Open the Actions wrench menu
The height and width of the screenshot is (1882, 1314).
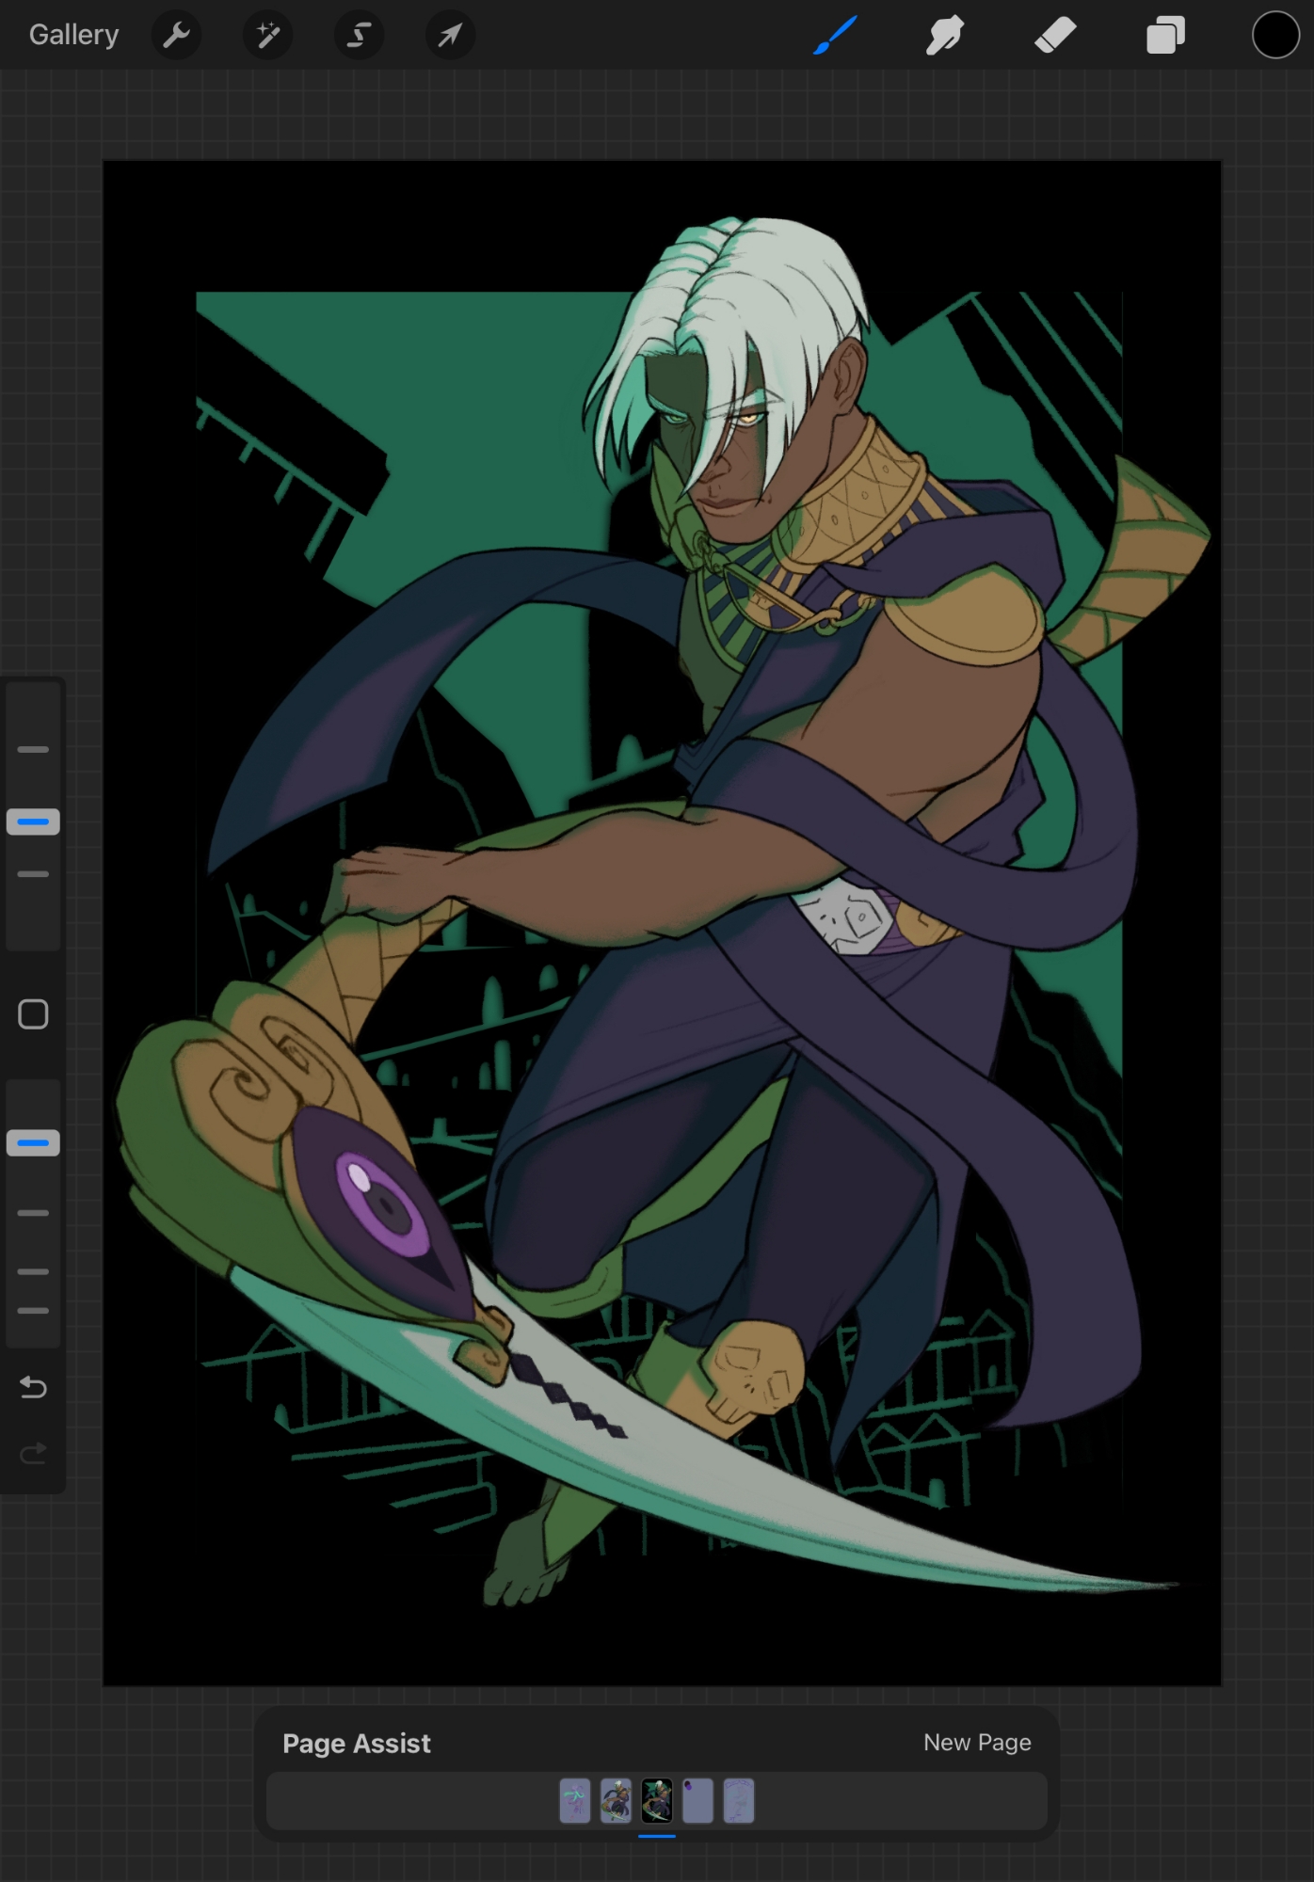tap(176, 36)
